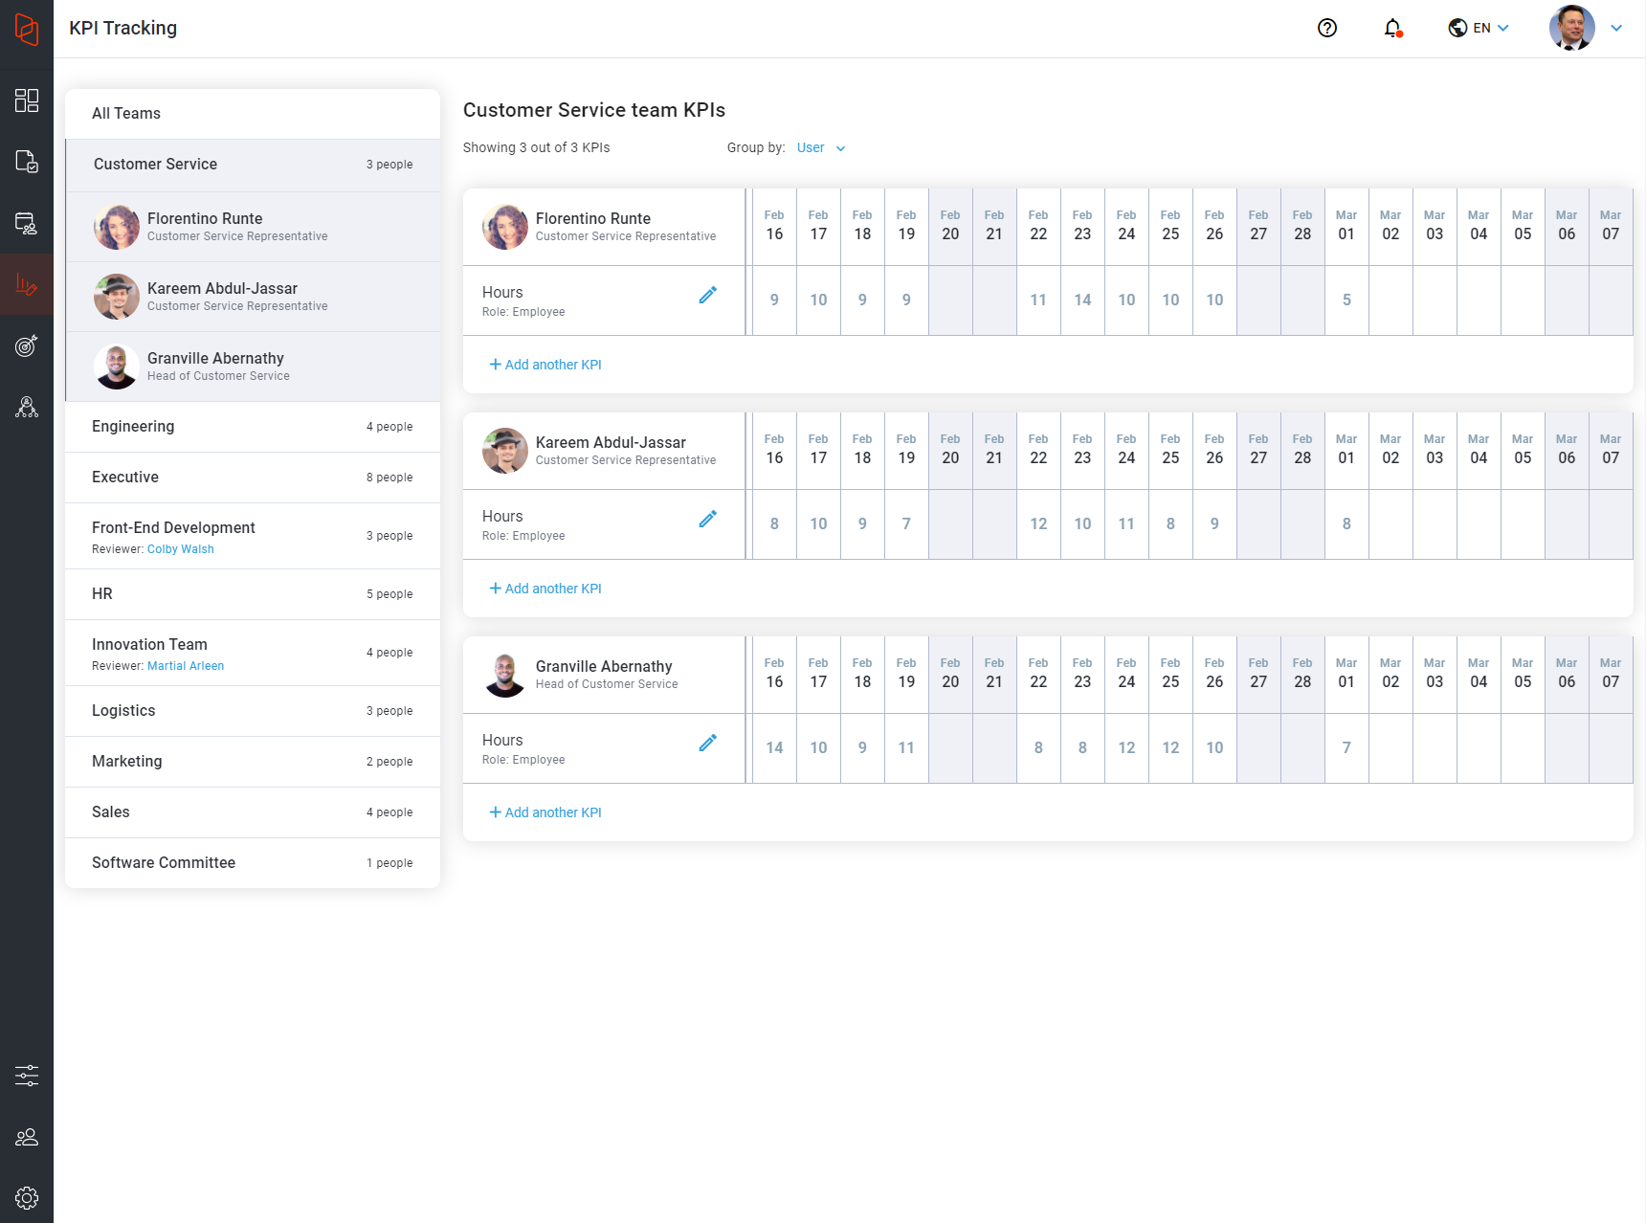The image size is (1646, 1223).
Task: Open reviewer Colby Walsh link
Action: tap(180, 549)
